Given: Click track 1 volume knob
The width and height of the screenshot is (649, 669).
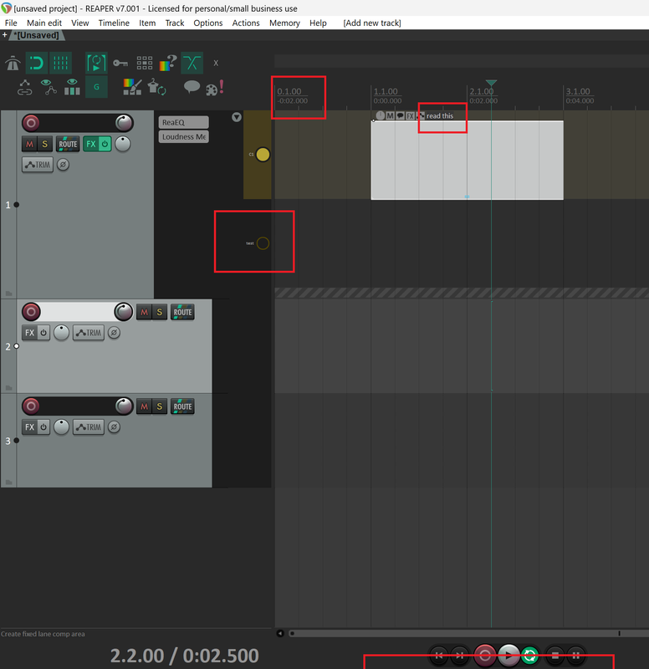Looking at the screenshot, I should [x=124, y=123].
